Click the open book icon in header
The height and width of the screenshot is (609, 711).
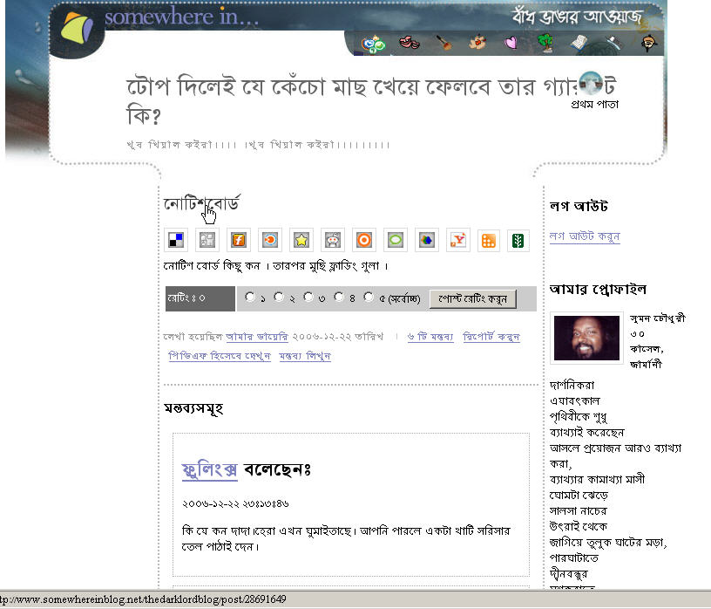click(x=579, y=43)
